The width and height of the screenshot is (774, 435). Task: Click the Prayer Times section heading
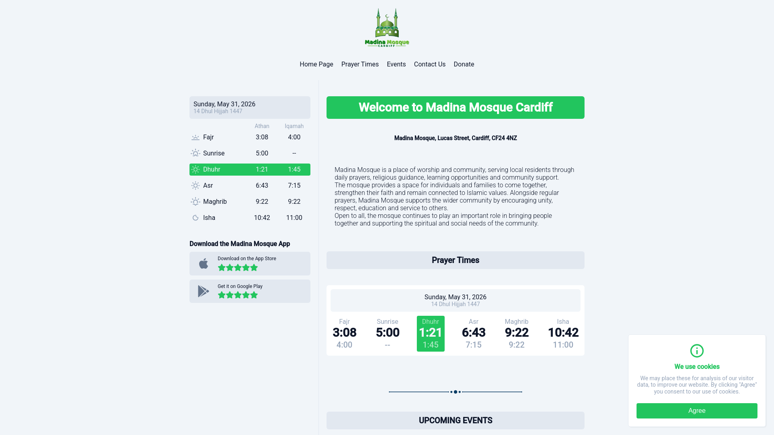[456, 260]
